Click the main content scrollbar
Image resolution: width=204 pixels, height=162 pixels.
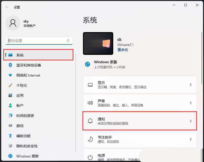(202, 58)
